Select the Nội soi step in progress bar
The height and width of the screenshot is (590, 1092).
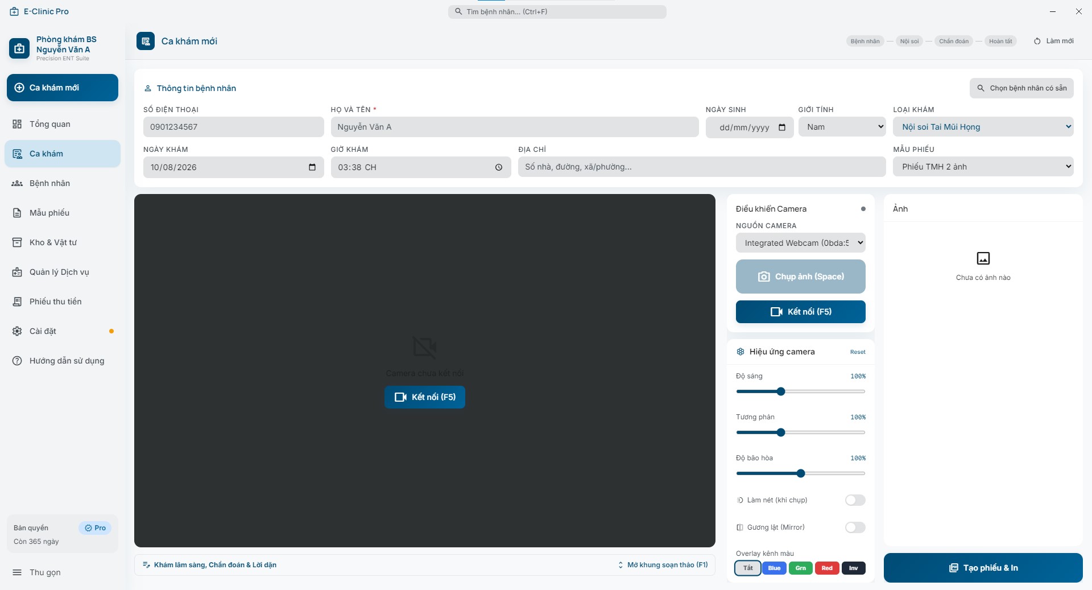point(909,41)
